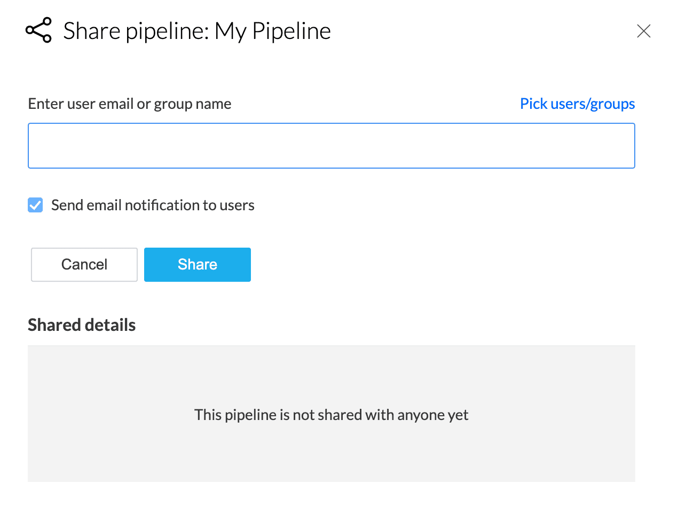Close the Share pipeline dialog
This screenshot has width=678, height=507.
click(x=644, y=31)
